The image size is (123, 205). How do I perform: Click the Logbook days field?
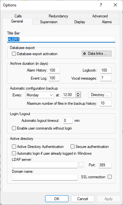click(x=106, y=70)
